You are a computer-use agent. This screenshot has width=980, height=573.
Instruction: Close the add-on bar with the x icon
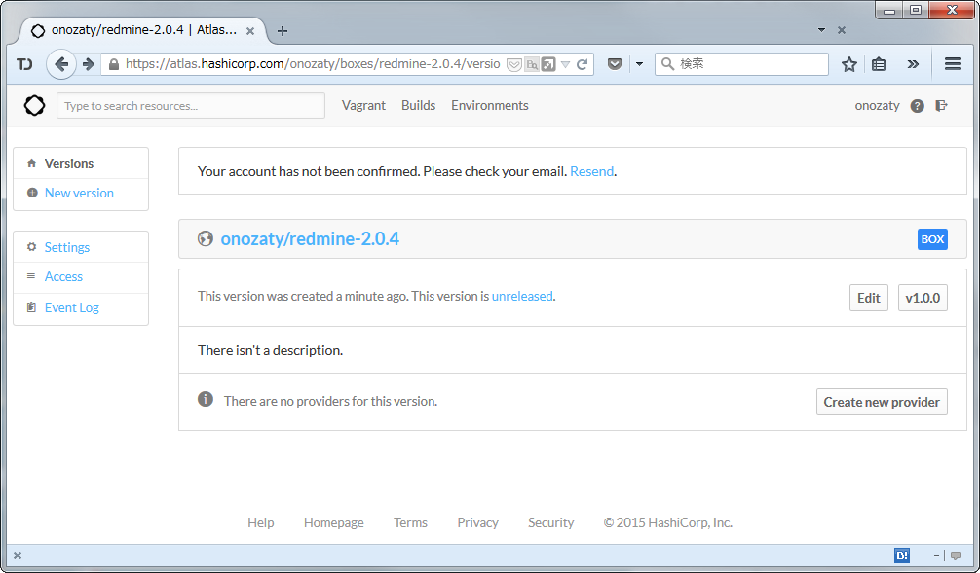pyautogui.click(x=18, y=555)
